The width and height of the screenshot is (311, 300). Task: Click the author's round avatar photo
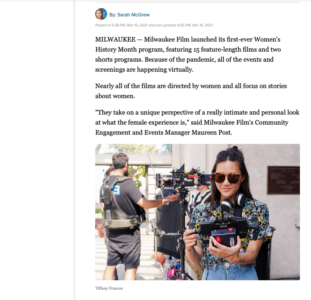pos(101,14)
